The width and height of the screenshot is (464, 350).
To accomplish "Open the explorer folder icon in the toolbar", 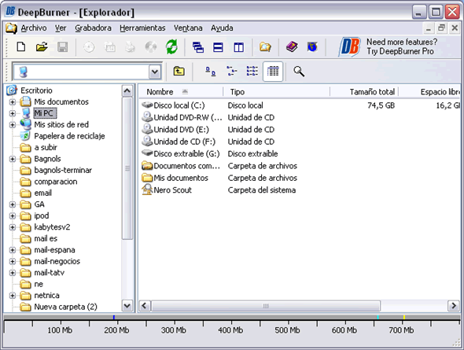I will [265, 46].
